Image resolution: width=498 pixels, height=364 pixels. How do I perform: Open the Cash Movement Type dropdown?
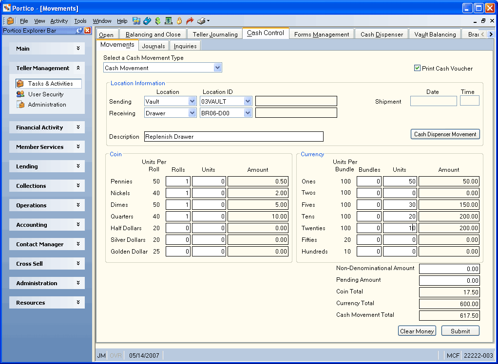tap(217, 68)
